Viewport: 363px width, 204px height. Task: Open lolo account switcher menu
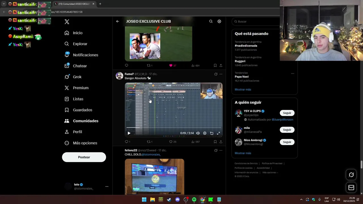pyautogui.click(x=107, y=186)
